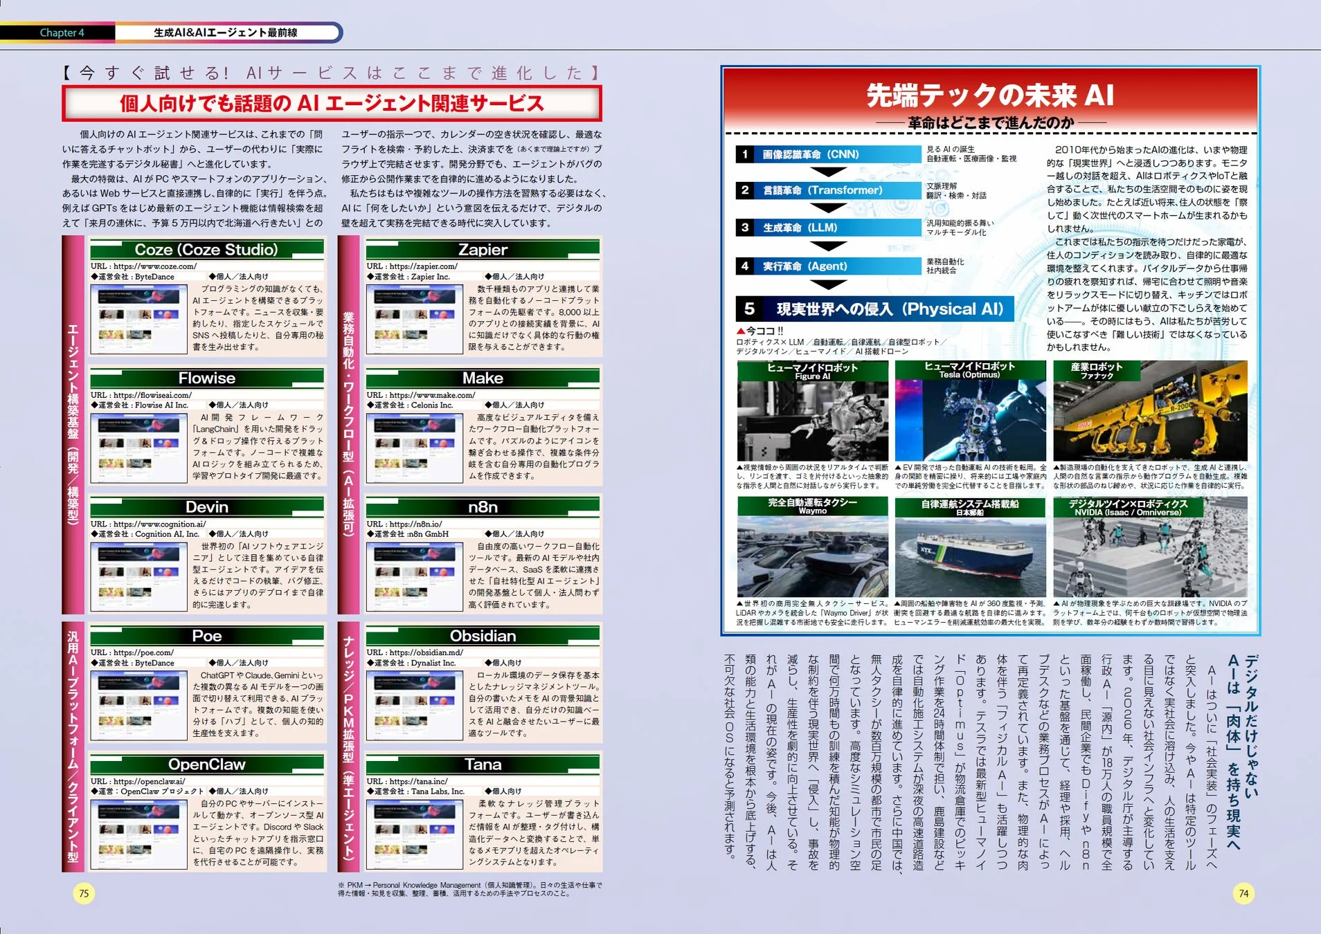Viewport: 1321px width, 934px height.
Task: Select the Make preview image
Action: 415,448
